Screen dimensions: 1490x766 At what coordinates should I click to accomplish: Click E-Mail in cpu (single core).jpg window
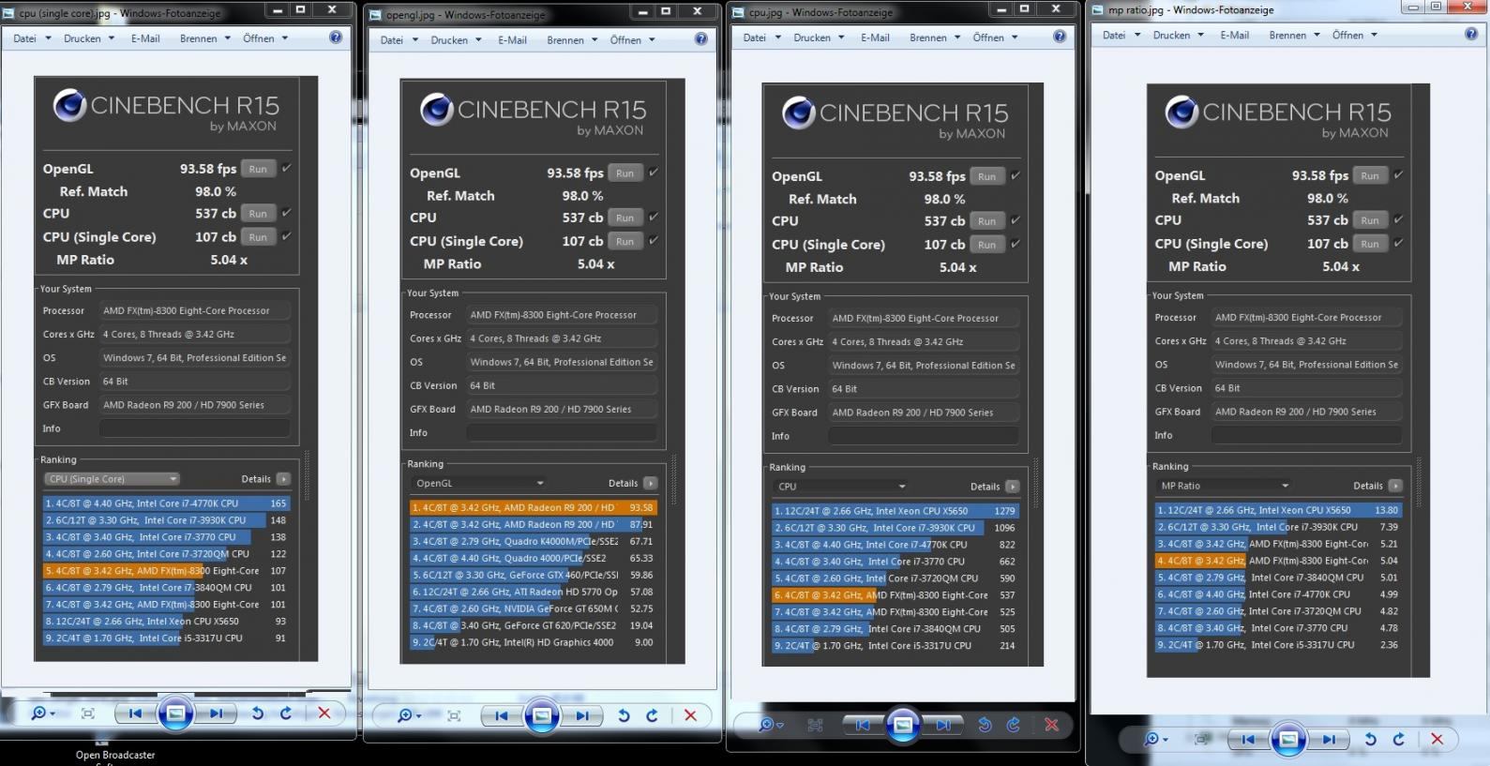[x=145, y=38]
